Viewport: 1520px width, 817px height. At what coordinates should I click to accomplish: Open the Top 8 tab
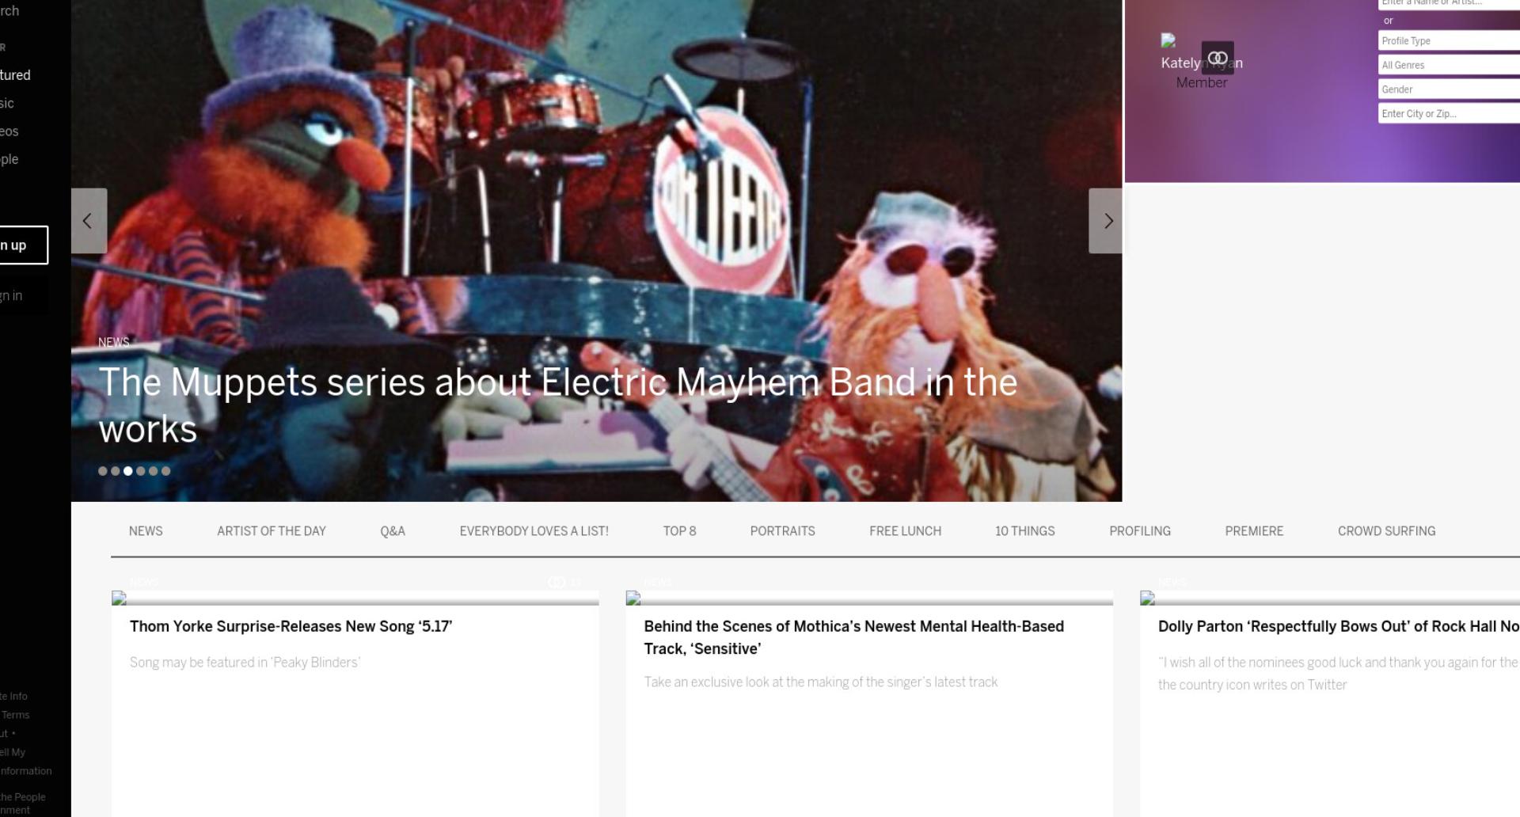(679, 531)
